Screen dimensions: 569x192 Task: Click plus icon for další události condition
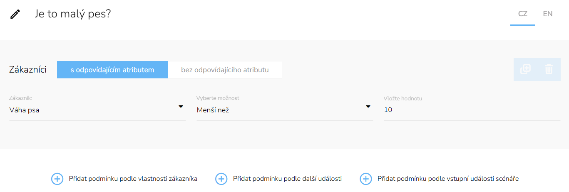pyautogui.click(x=221, y=179)
